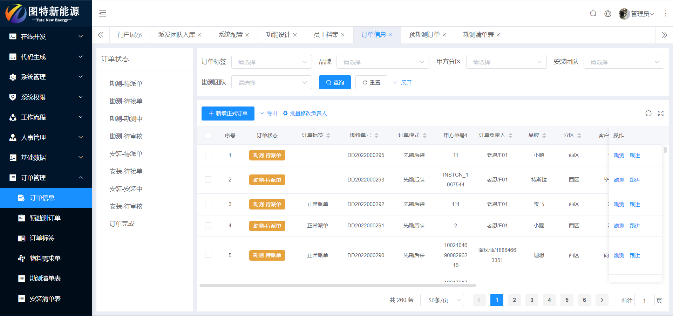673x316 pixels.
Task: Click 跟进 action for order DD2022000290
Action: (x=635, y=256)
